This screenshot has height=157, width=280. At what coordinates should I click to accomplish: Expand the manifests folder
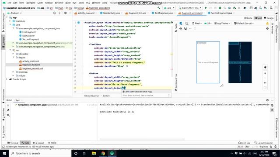[10, 21]
